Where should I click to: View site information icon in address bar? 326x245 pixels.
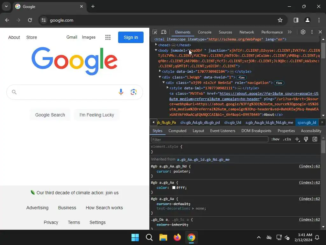(x=44, y=20)
